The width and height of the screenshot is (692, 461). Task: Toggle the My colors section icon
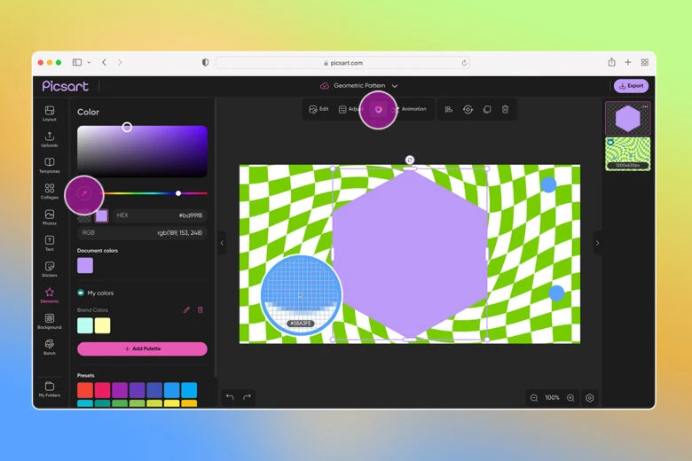coord(81,293)
